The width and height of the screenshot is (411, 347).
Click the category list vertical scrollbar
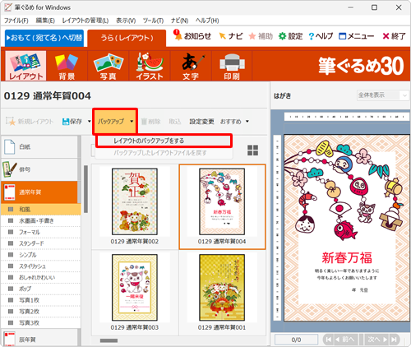(85, 189)
